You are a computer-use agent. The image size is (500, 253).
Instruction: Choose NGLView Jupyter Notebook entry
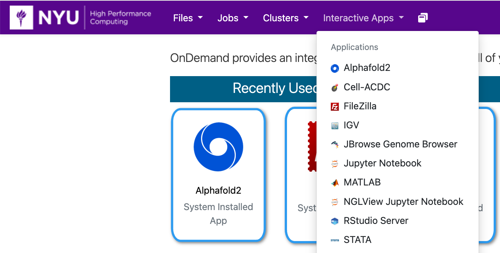tap(397, 202)
